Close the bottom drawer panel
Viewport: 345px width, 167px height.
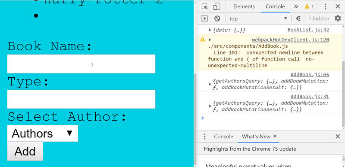338,137
